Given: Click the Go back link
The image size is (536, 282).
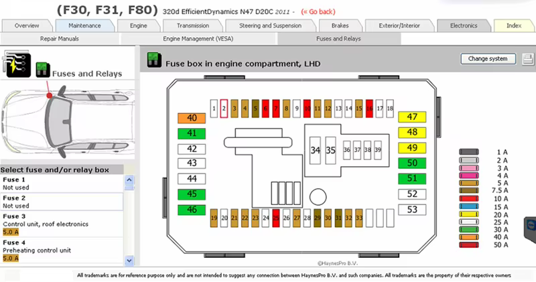Looking at the screenshot, I should pyautogui.click(x=318, y=12).
